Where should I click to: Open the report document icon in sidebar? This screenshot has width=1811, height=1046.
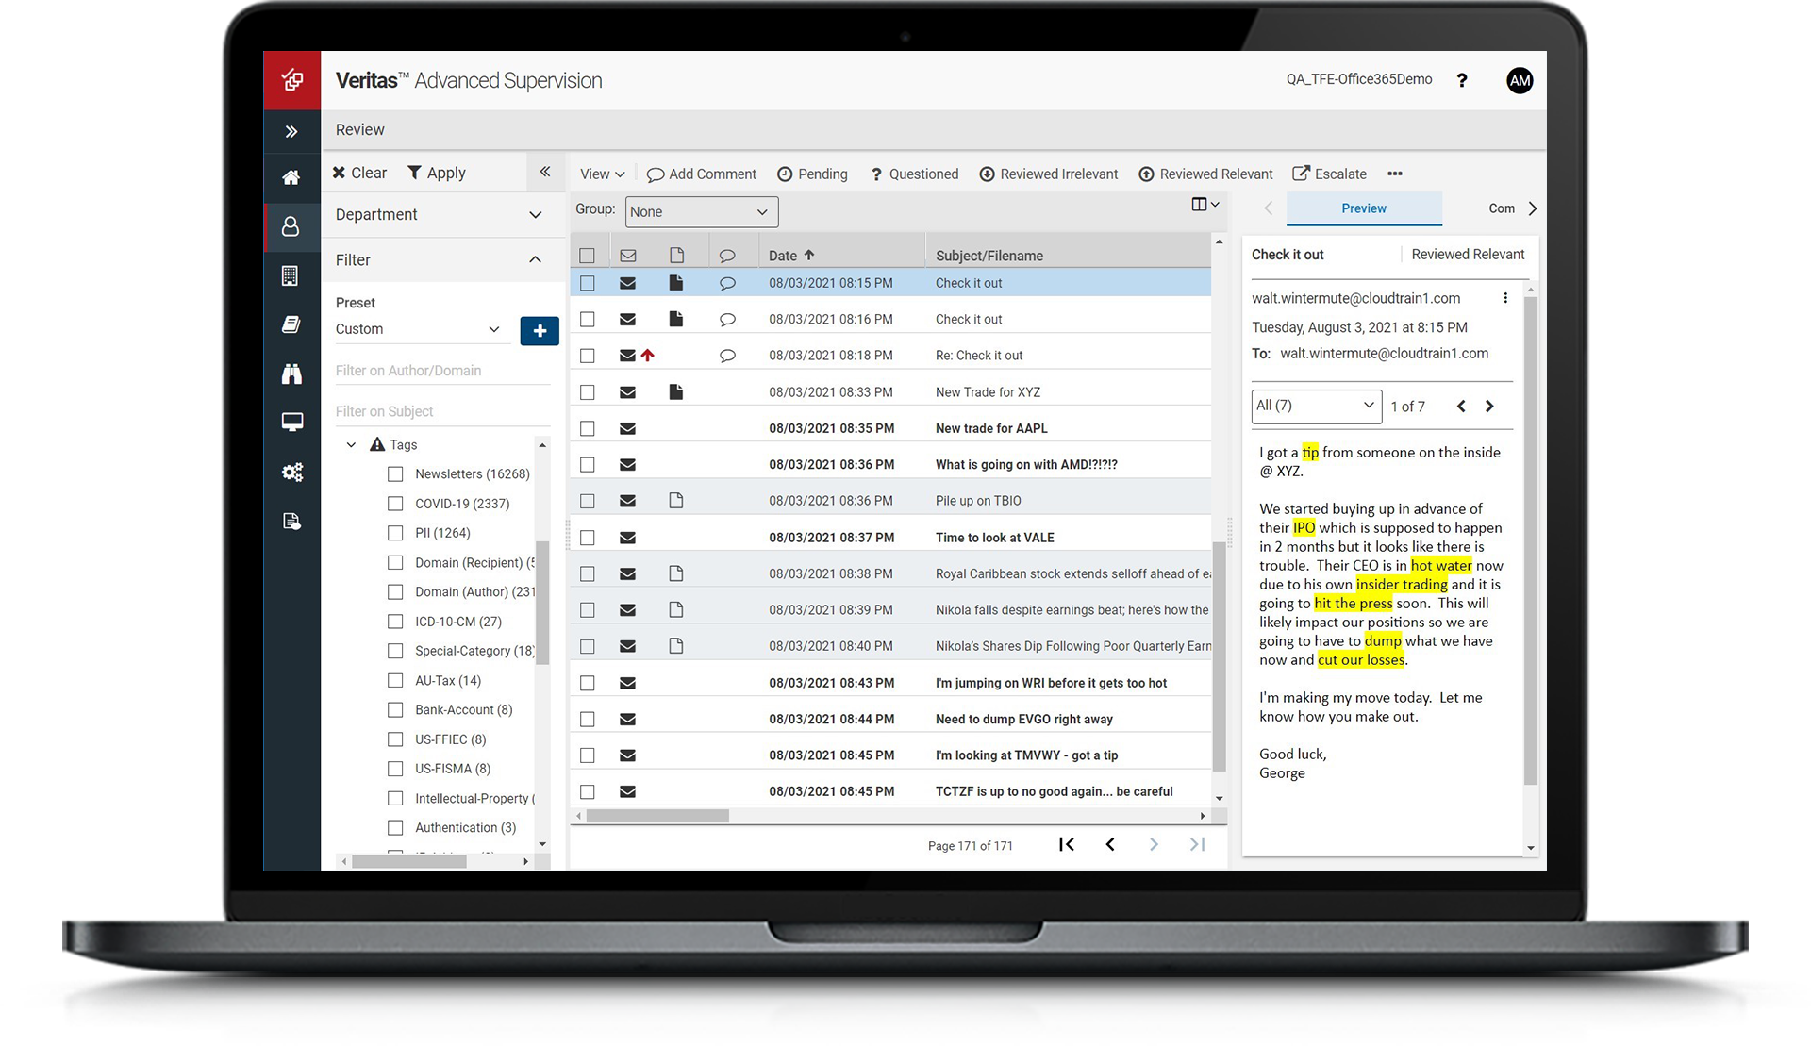pyautogui.click(x=291, y=522)
